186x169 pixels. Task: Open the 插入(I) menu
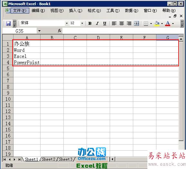pyautogui.click(x=76, y=11)
